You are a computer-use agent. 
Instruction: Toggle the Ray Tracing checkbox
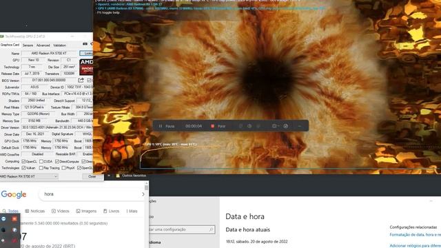point(41,168)
